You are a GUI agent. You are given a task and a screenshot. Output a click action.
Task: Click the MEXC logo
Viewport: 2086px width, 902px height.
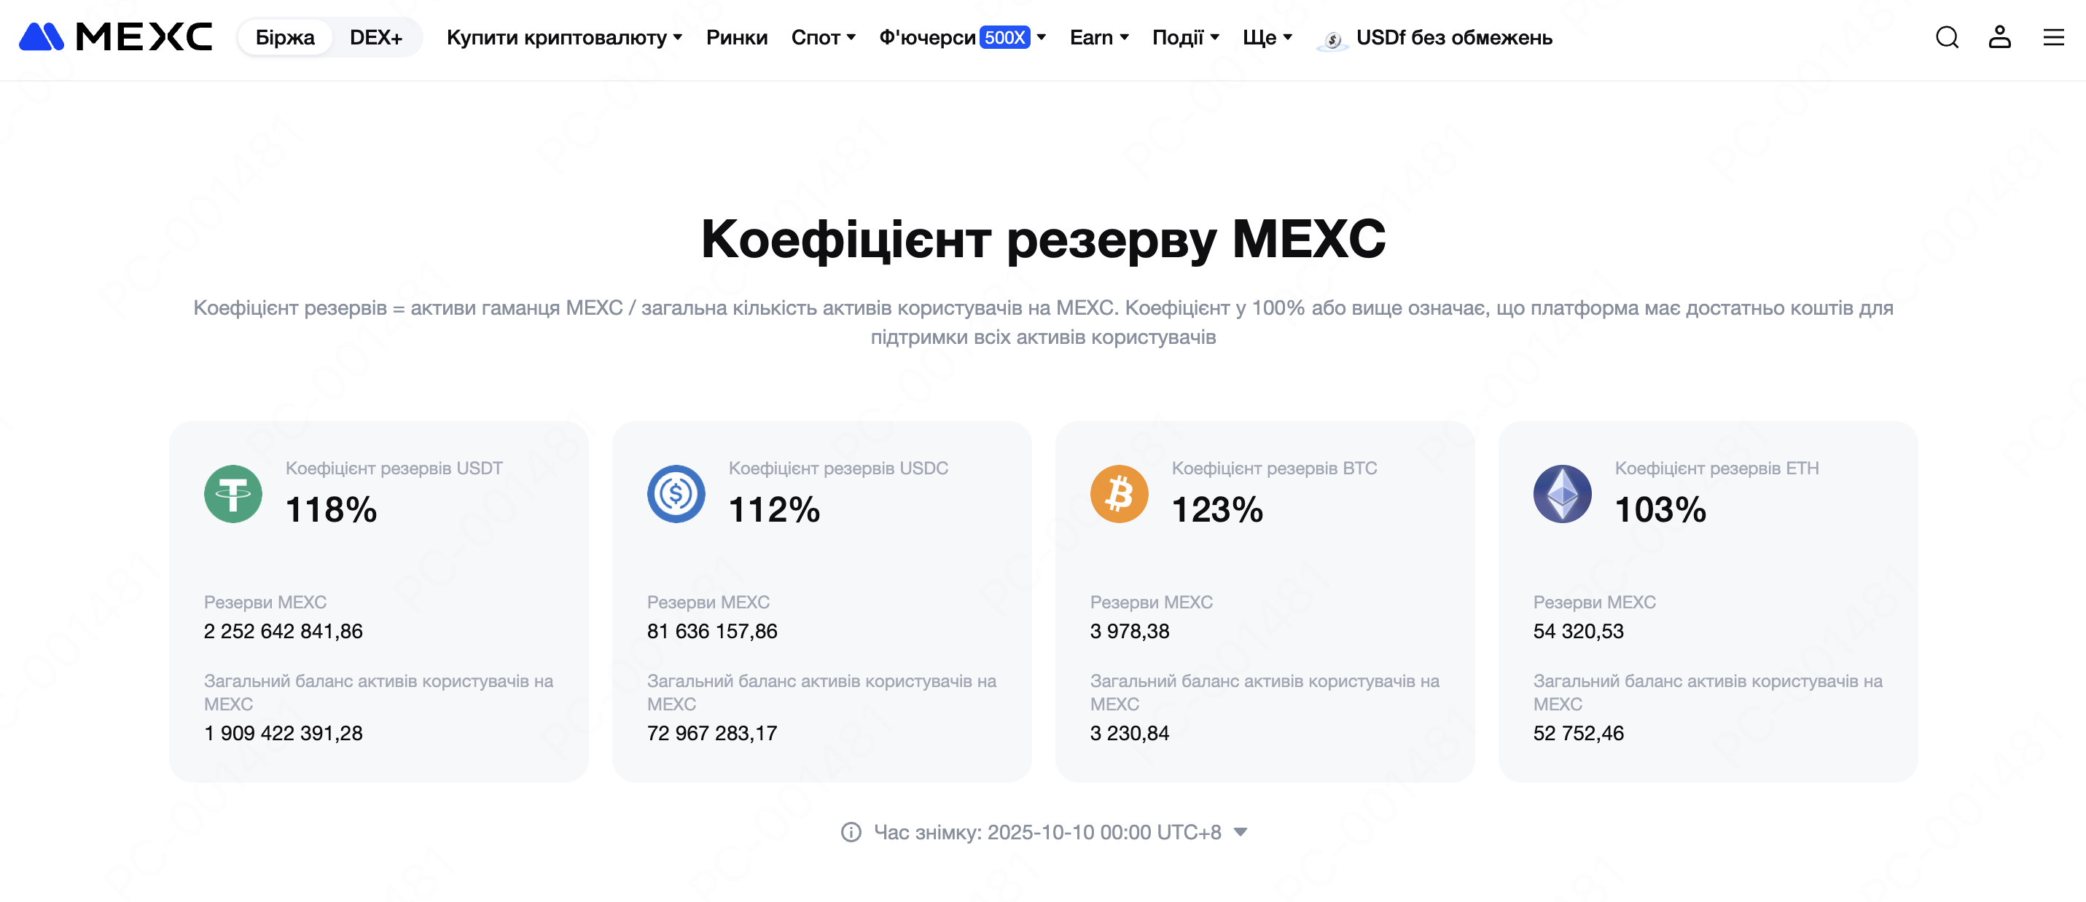pyautogui.click(x=116, y=37)
